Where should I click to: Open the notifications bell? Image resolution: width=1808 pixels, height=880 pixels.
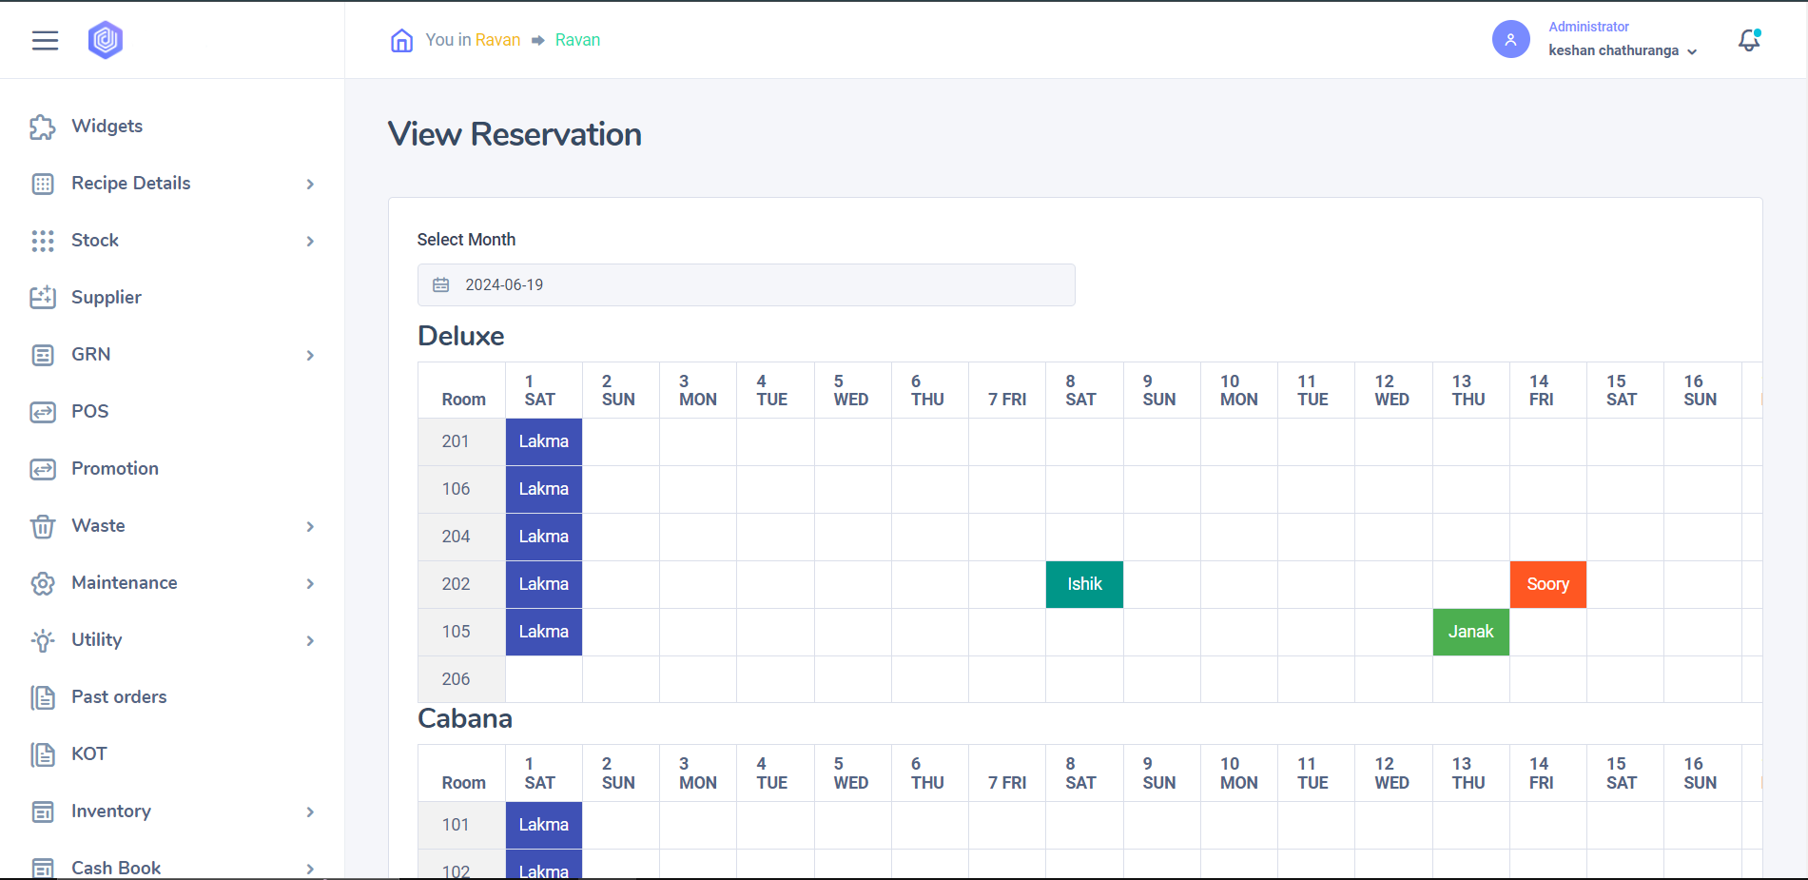click(x=1748, y=40)
